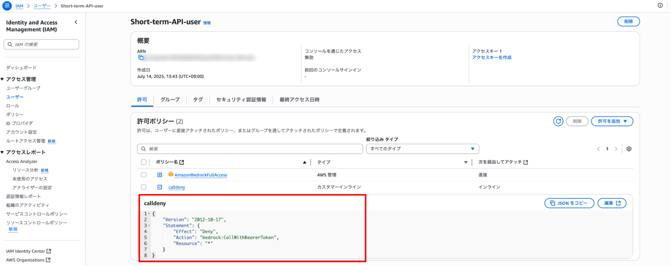The image size is (671, 266).
Task: Collapse the アクセスレポート sidebar section
Action: (3, 152)
